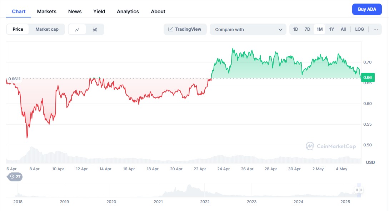
Task: Switch to the Analytics tab
Action: 128,11
